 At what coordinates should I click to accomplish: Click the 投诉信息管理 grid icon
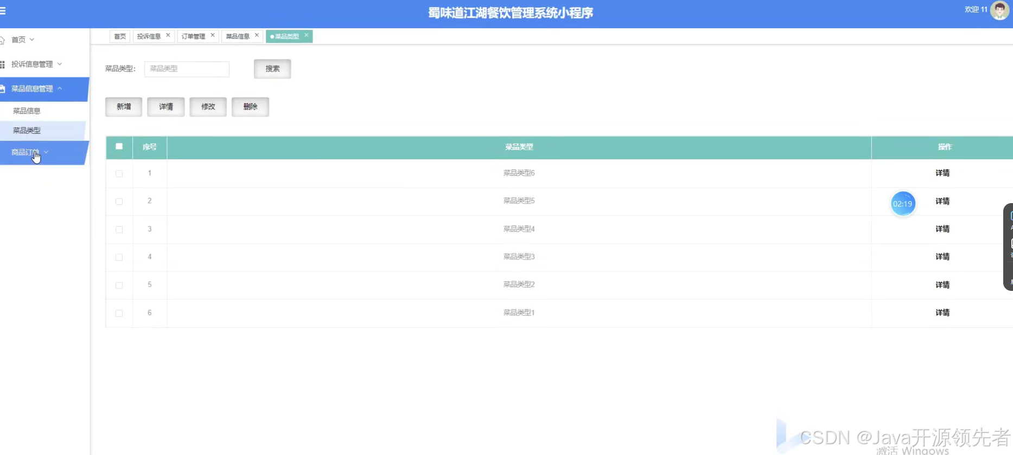[x=2, y=64]
